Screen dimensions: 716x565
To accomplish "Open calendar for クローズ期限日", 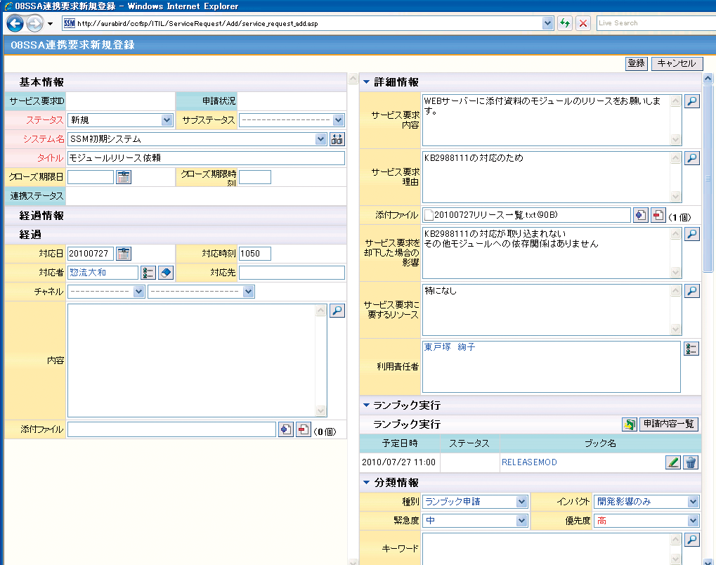I will (124, 177).
